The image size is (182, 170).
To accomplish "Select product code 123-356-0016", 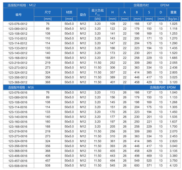I will coord(18,146).
